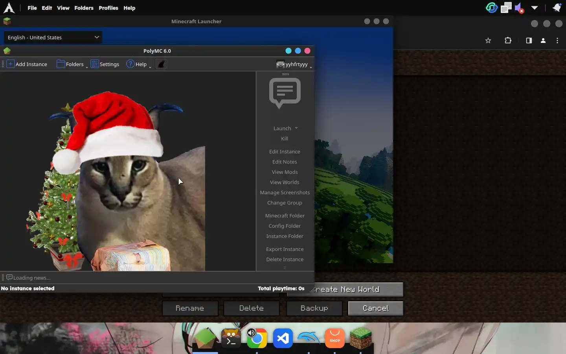Screen dimensions: 566x354
Task: Click the Minecraft Launcher title bar block icon
Action: [x=7, y=21]
